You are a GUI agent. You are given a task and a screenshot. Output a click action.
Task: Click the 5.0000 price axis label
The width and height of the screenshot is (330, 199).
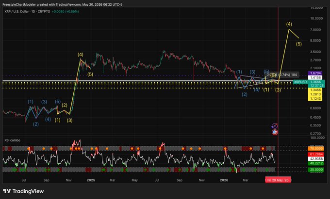coord(315,41)
